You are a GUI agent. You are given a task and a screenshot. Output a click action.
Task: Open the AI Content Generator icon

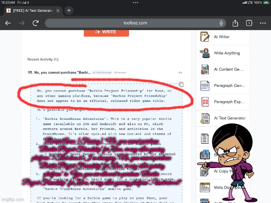click(x=205, y=69)
